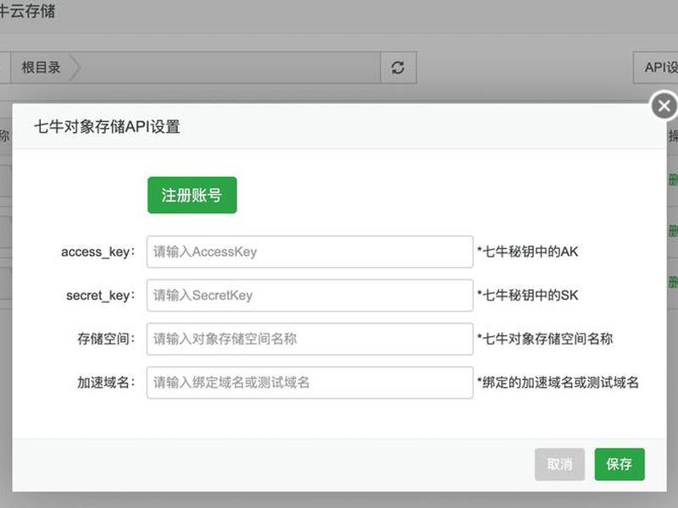Click the hint *七牛对象存储空间名称
Image resolution: width=678 pixels, height=508 pixels.
(x=545, y=339)
